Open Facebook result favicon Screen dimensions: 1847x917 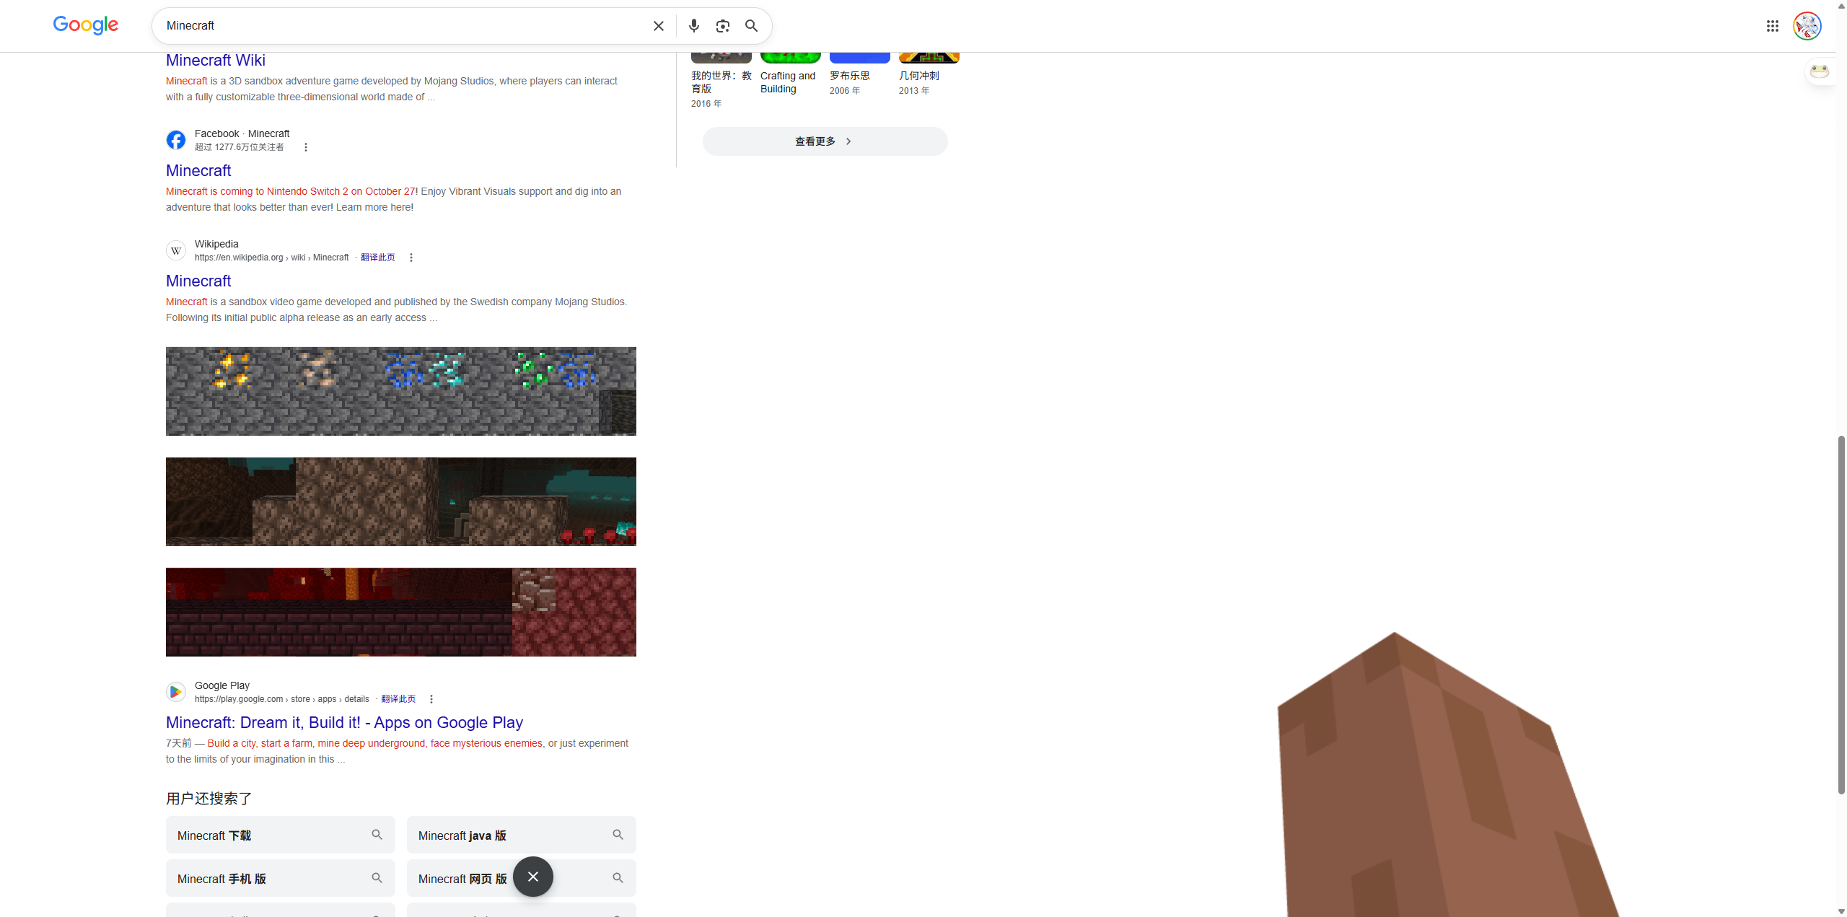176,140
